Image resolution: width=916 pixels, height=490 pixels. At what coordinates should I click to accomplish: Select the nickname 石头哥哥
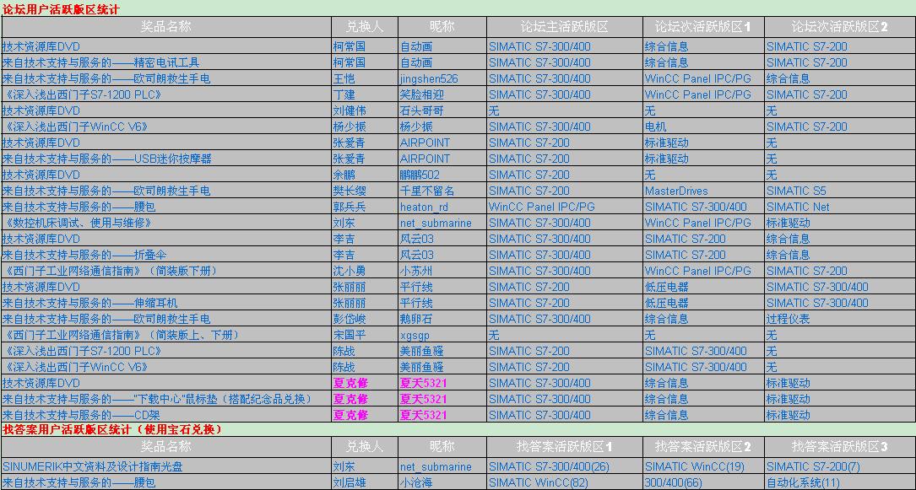click(x=422, y=110)
